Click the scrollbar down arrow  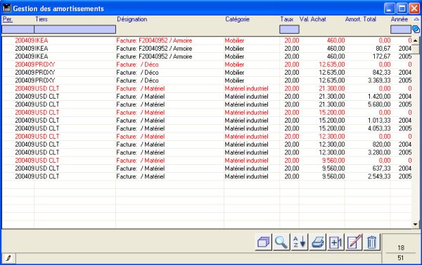(x=416, y=224)
